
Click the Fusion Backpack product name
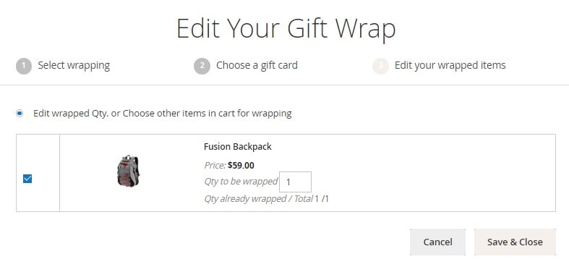[238, 146]
